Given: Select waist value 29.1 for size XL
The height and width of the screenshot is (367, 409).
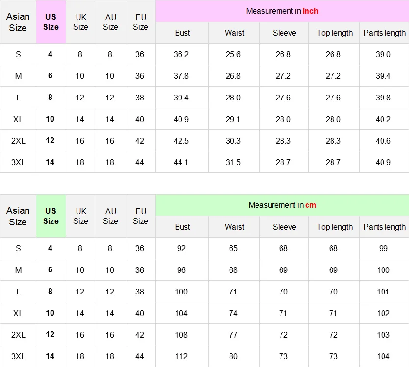Looking at the screenshot, I should click(233, 119).
